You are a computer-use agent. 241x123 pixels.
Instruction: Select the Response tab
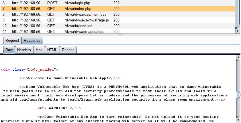pos(32,41)
